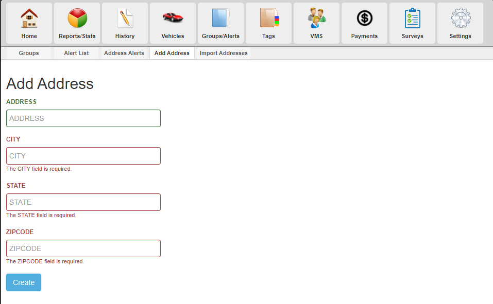Switch to Import Addresses tab
Viewport: 493px width, 304px height.
click(224, 53)
